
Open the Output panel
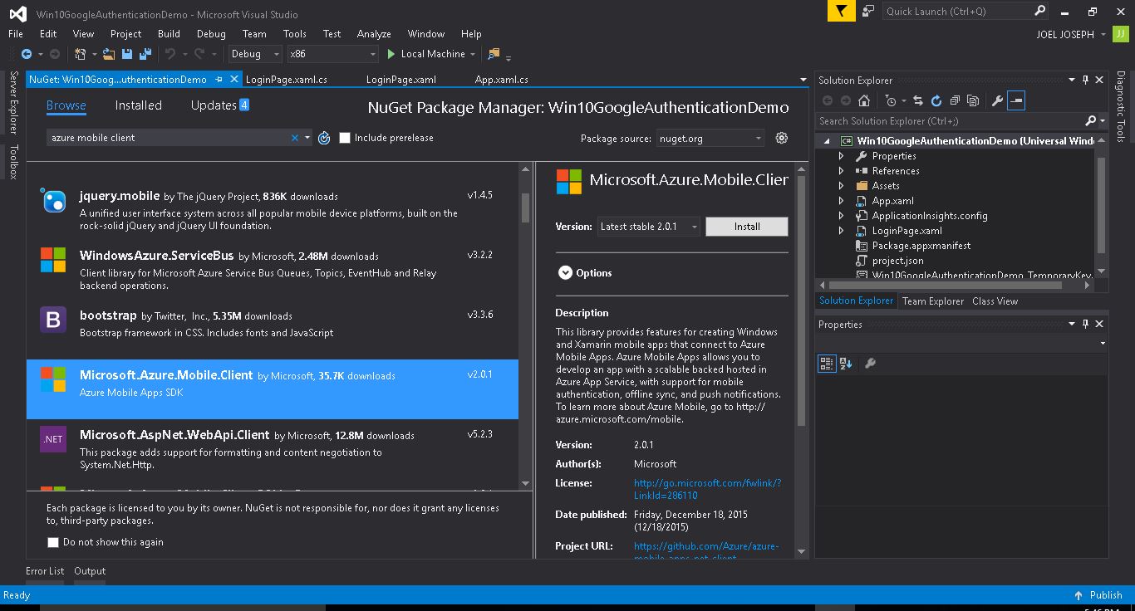pos(90,571)
